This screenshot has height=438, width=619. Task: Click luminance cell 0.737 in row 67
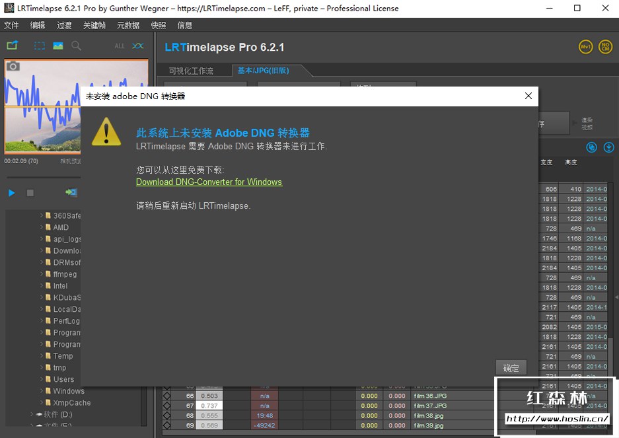(x=209, y=406)
